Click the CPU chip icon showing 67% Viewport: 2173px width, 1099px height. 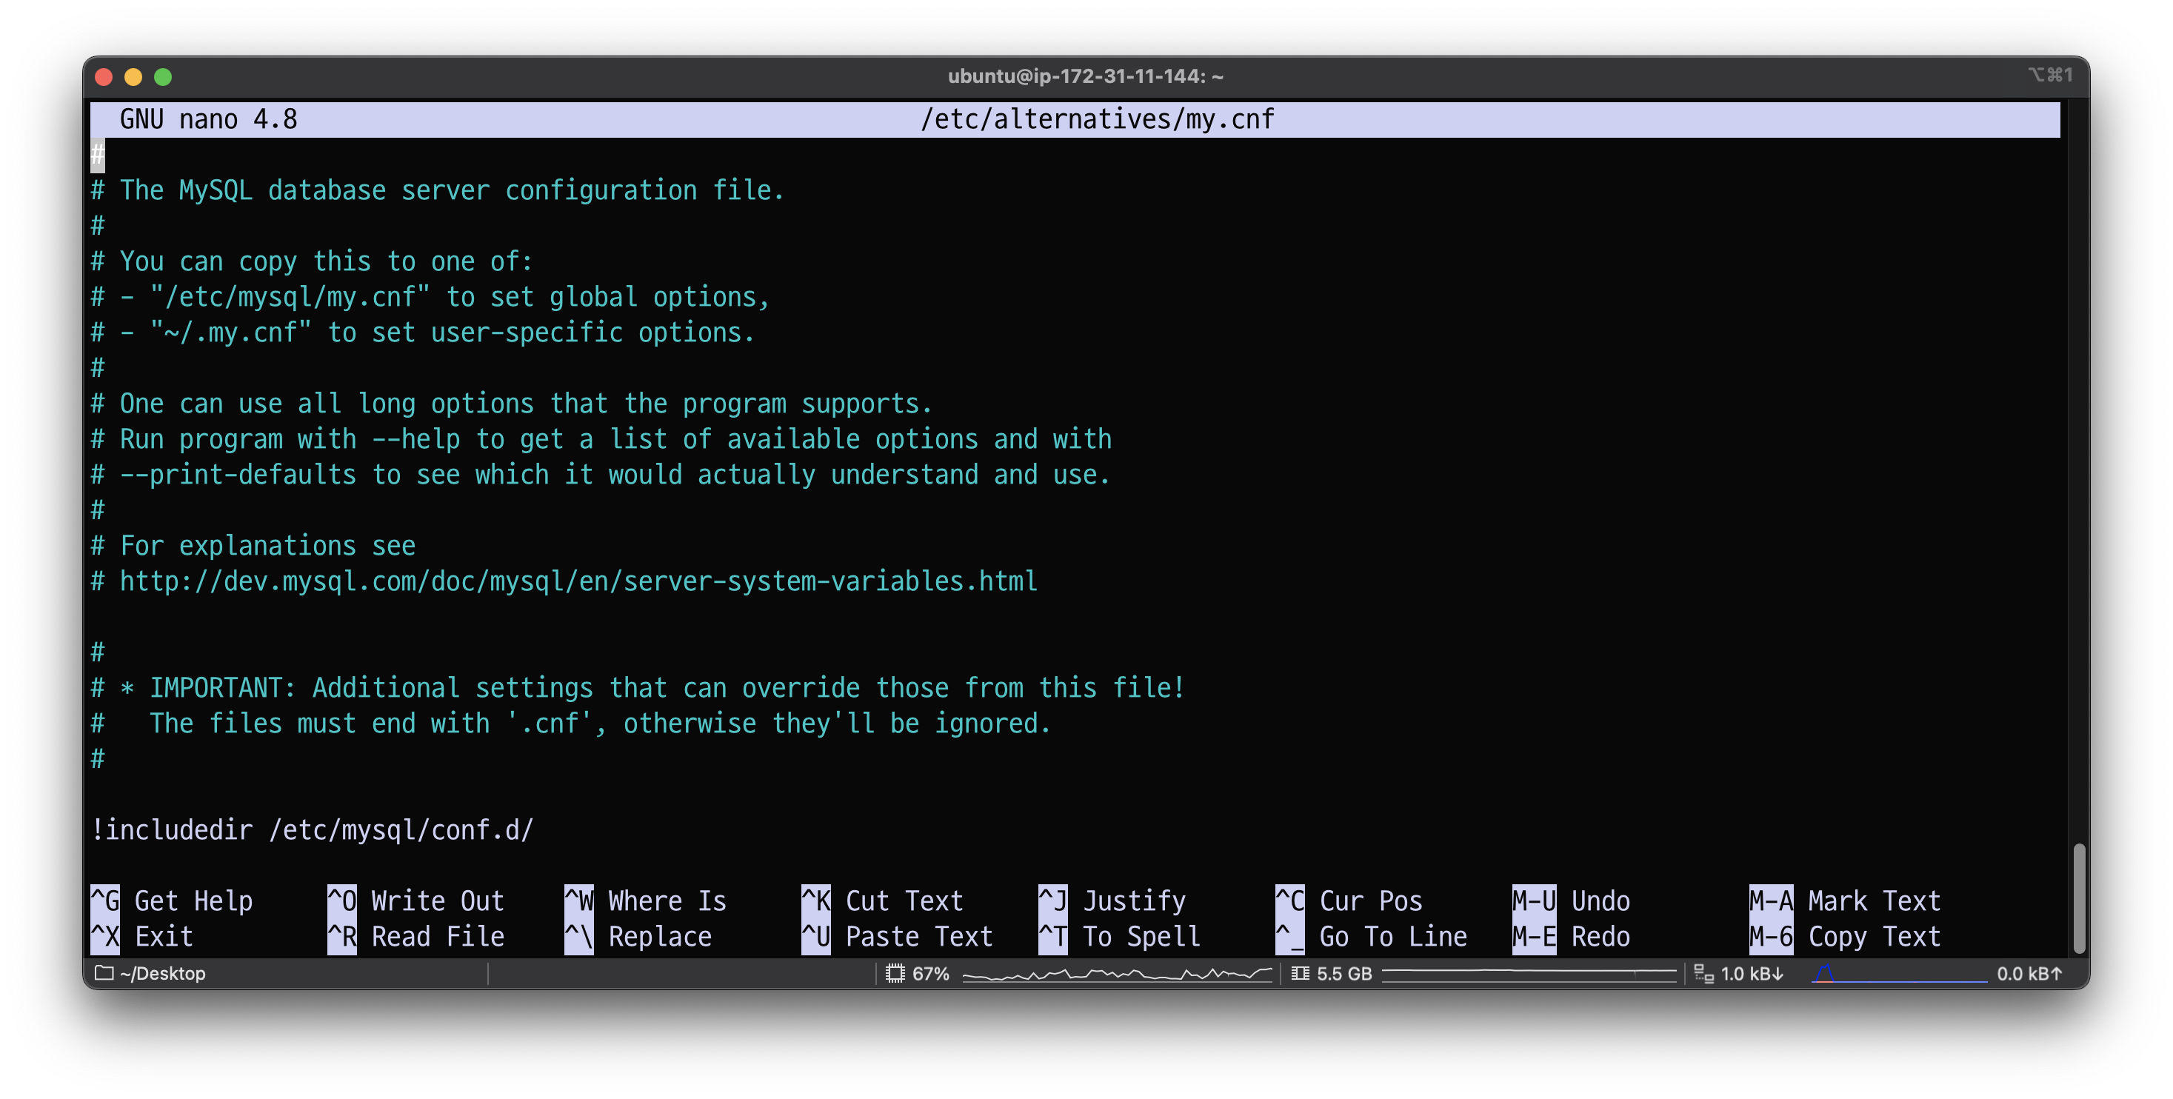pyautogui.click(x=894, y=973)
